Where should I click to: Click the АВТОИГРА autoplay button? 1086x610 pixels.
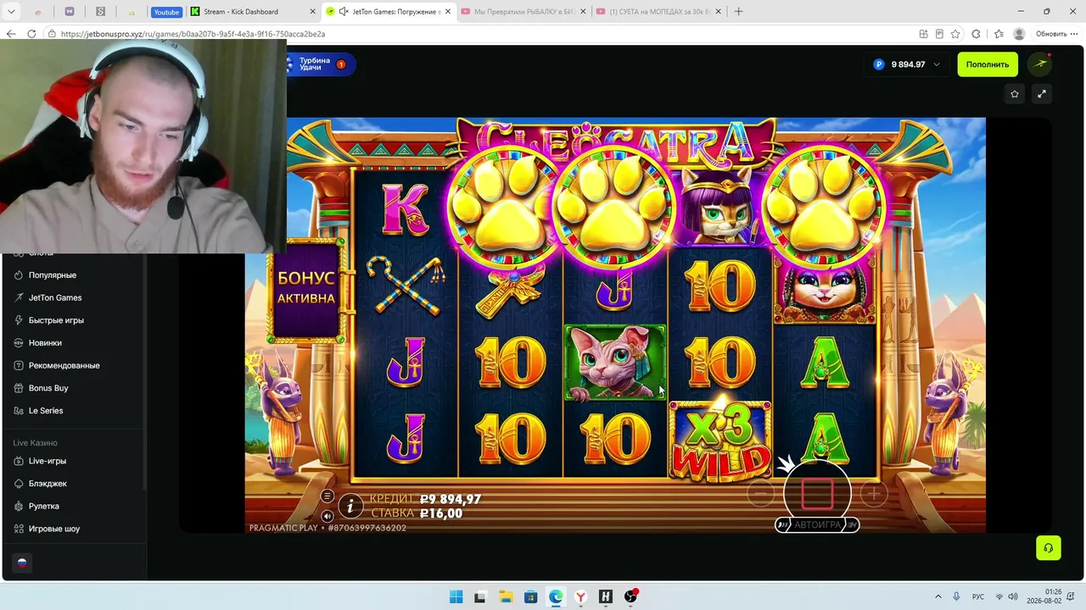pos(817,524)
